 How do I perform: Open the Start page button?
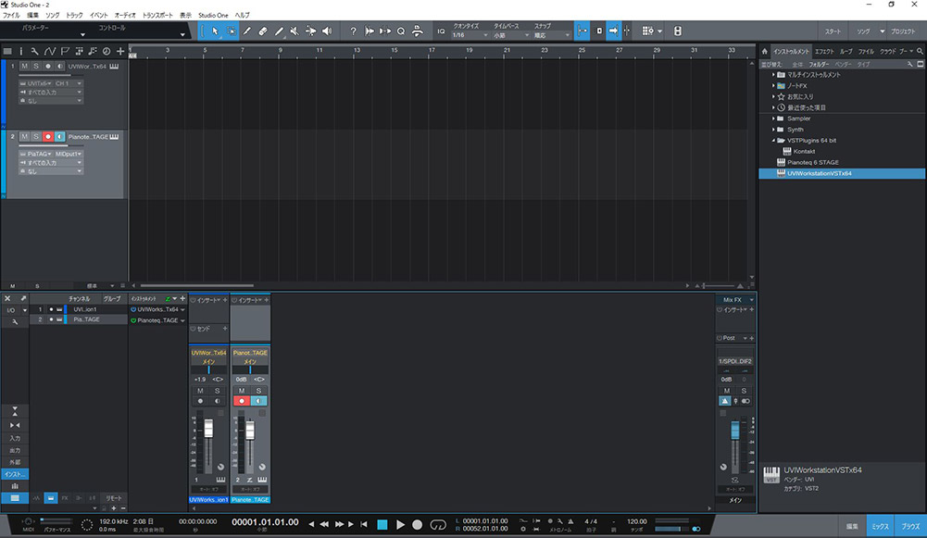tap(833, 31)
